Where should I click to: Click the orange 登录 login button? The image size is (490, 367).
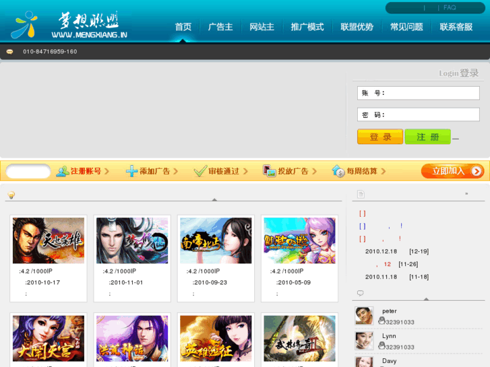tap(380, 137)
